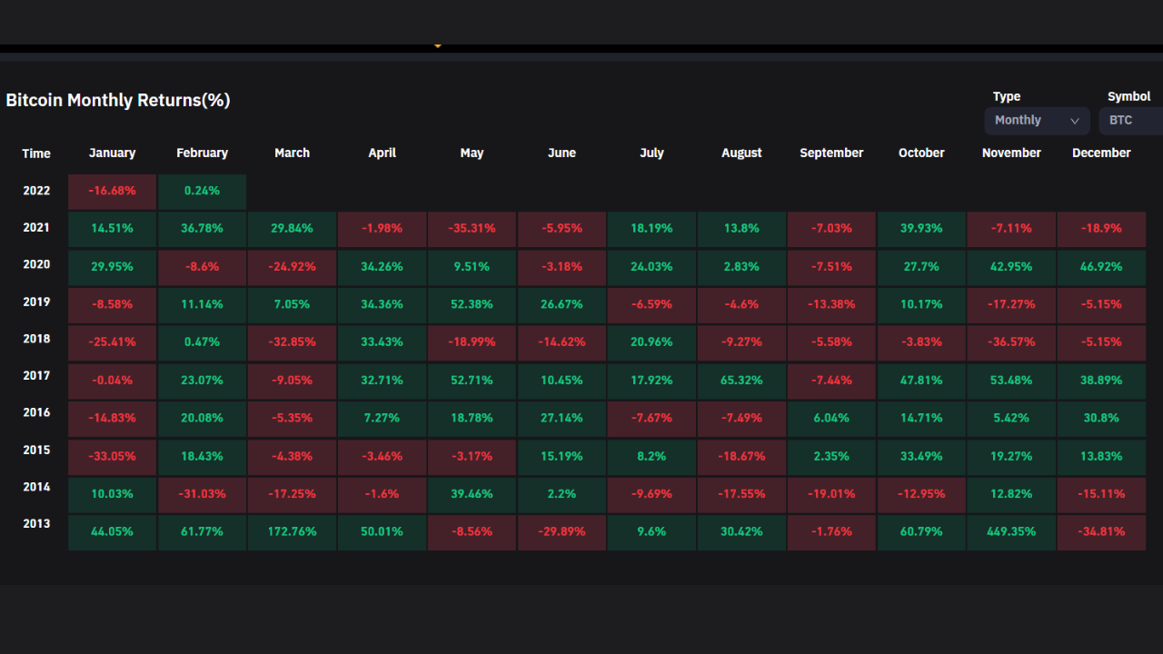The height and width of the screenshot is (654, 1163).
Task: Select the -18.67% cell in August 2015
Action: coord(741,456)
